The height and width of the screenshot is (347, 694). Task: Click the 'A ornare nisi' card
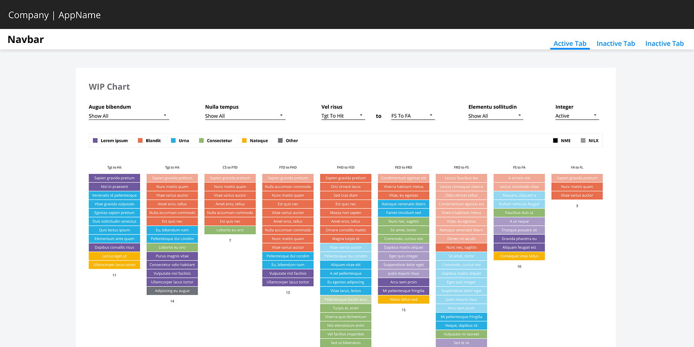tap(519, 178)
